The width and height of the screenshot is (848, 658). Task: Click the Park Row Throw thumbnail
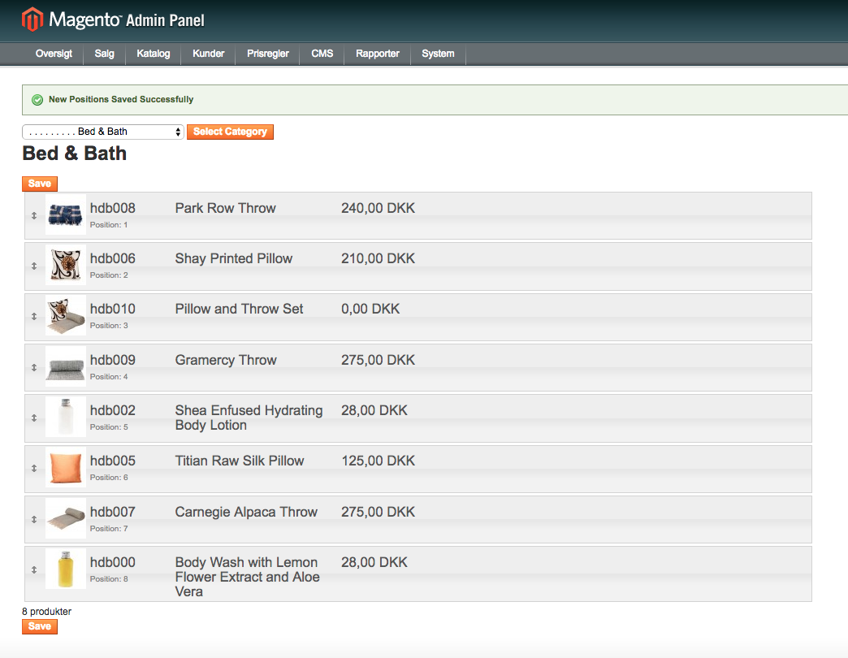click(66, 214)
